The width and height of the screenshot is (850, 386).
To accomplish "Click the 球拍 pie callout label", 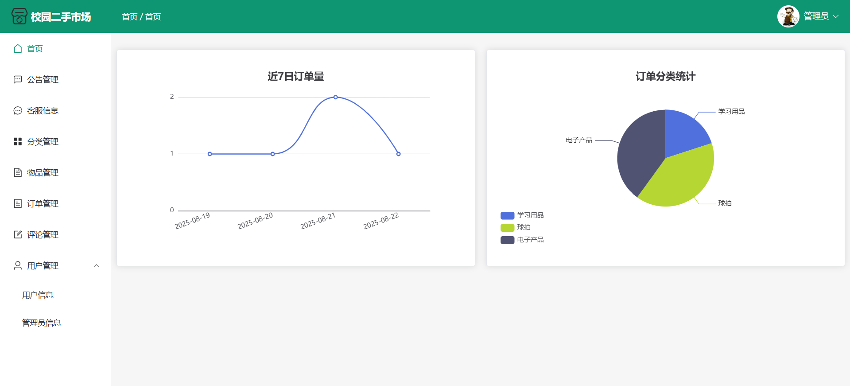I will (725, 203).
